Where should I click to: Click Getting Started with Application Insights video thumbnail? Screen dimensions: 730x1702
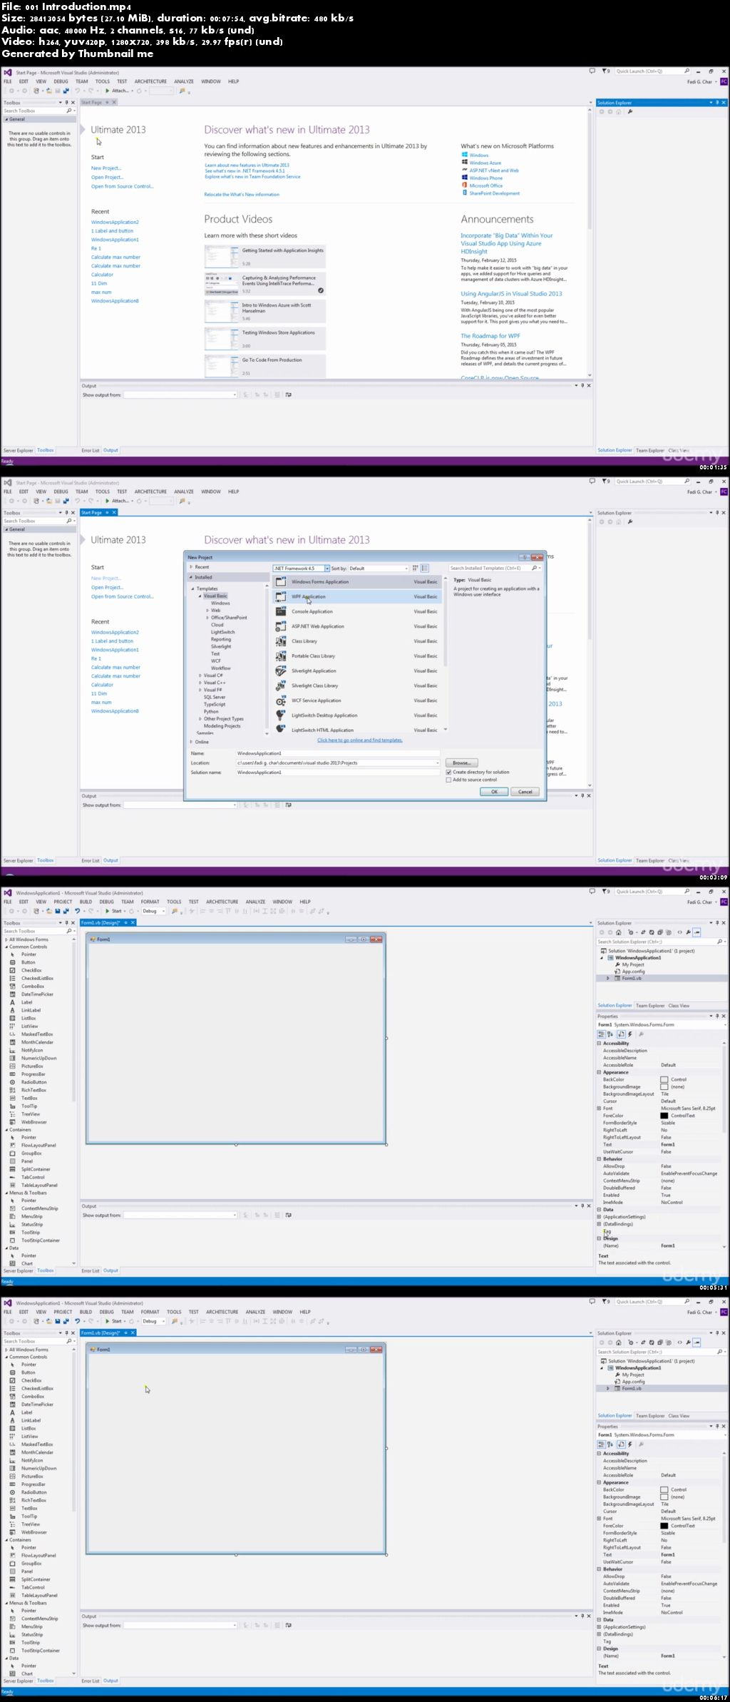pyautogui.click(x=222, y=256)
